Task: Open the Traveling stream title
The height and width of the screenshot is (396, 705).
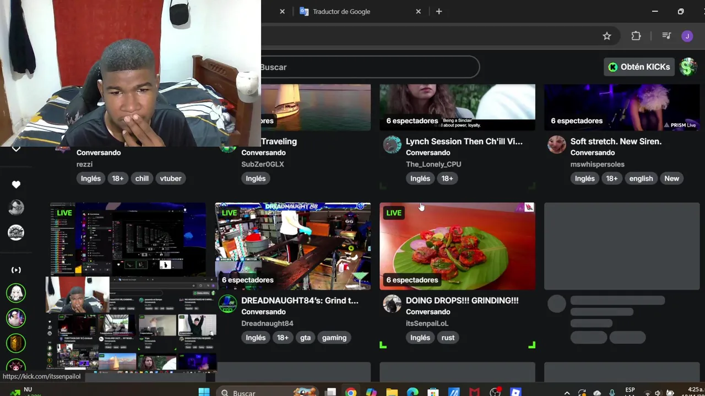Action: (x=279, y=141)
